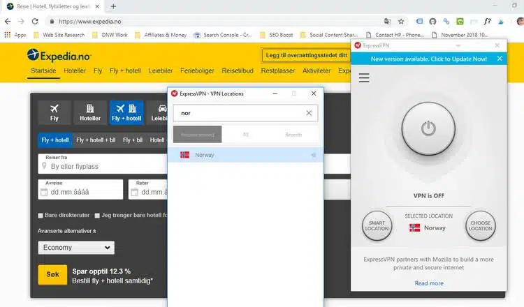The width and height of the screenshot is (524, 307).
Task: Click the Norway flag under Selected Location
Action: 414,227
